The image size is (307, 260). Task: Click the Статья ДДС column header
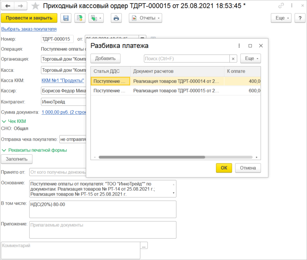coord(111,71)
